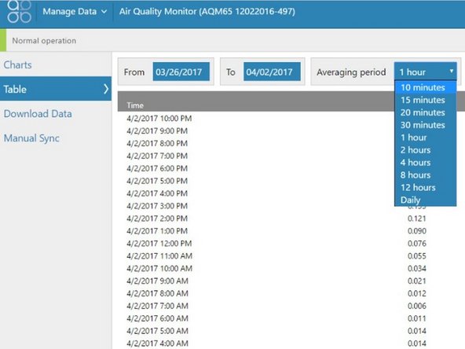465x349 pixels.
Task: Click row 4/2/2017 5:00 PM
Action: click(x=157, y=181)
